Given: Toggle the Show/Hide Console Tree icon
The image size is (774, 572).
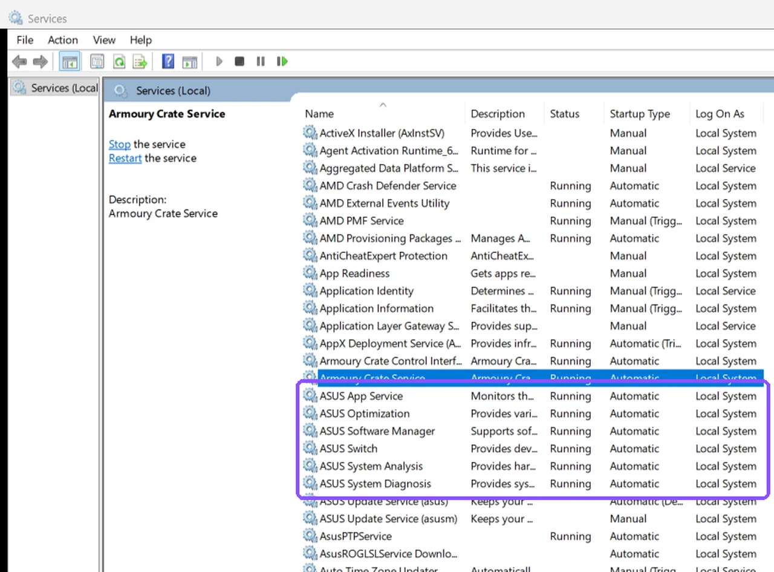Looking at the screenshot, I should [x=70, y=61].
